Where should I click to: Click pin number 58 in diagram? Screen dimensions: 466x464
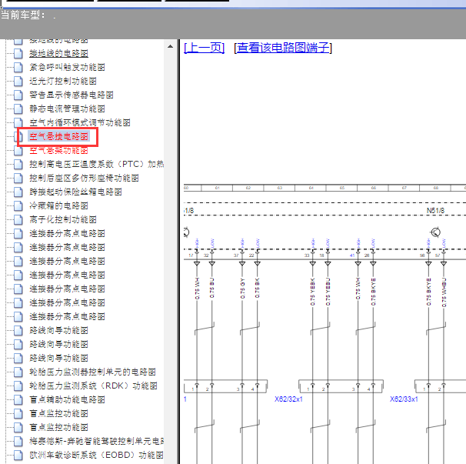(422, 255)
